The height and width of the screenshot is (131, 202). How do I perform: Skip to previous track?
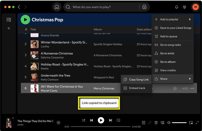coord(91,120)
